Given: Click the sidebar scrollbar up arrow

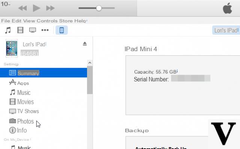Looking at the screenshot, I should coord(90,63).
